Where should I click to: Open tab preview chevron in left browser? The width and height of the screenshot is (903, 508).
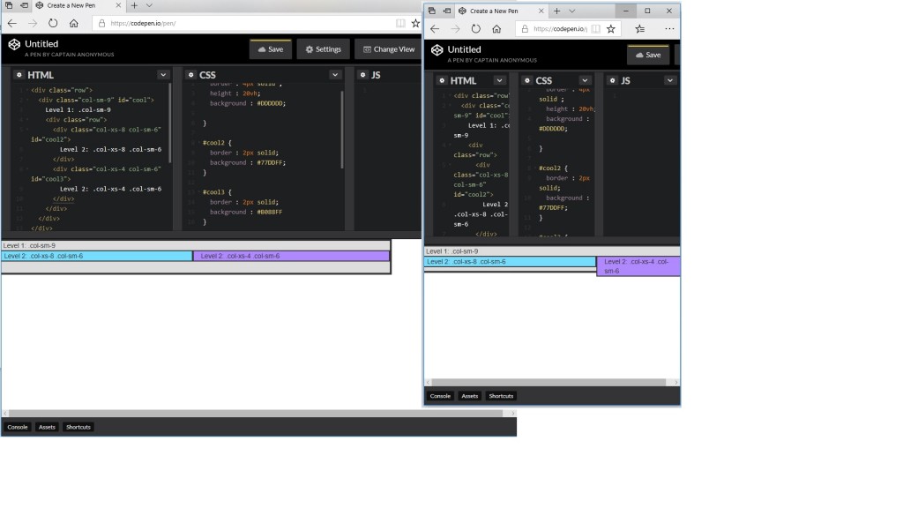tap(149, 5)
